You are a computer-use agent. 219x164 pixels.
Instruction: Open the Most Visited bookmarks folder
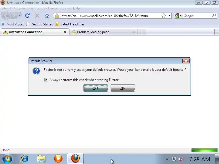click(13, 24)
